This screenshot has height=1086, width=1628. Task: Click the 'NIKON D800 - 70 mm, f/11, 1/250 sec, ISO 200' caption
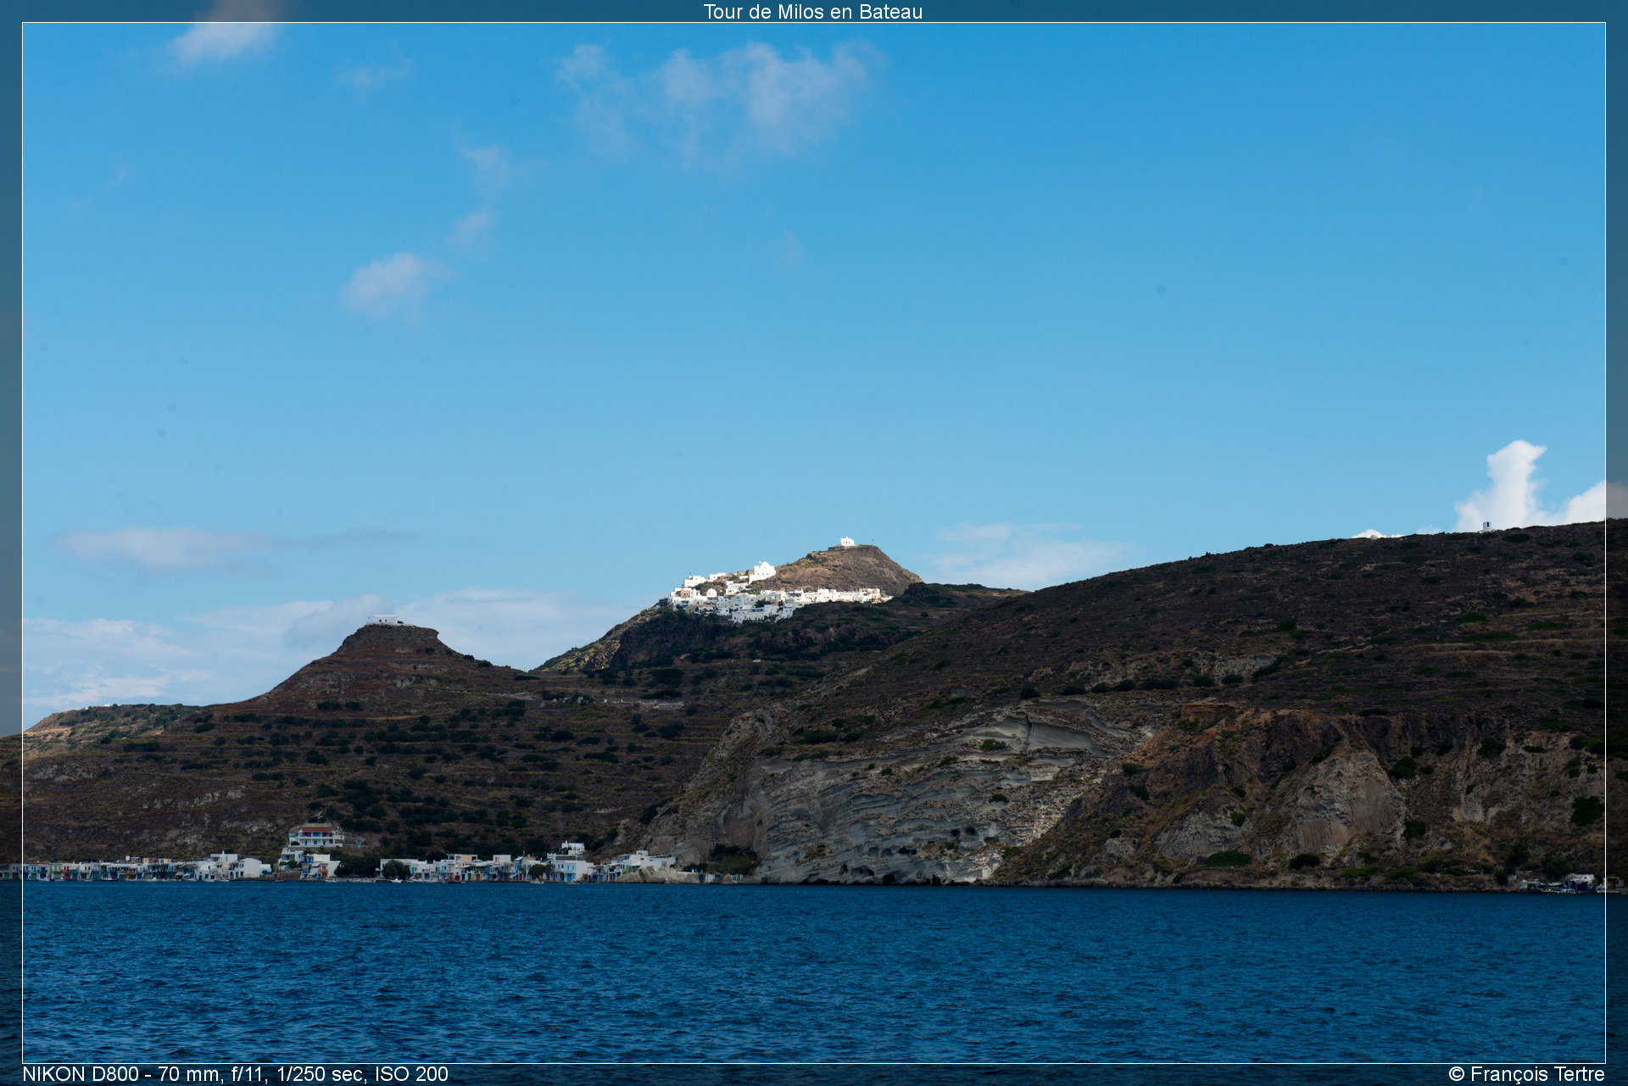coord(235,1074)
